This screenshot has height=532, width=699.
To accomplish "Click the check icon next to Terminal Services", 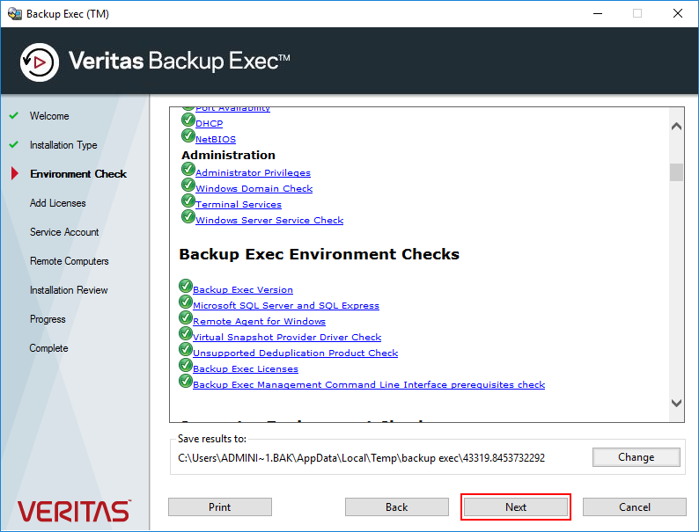I will (188, 200).
